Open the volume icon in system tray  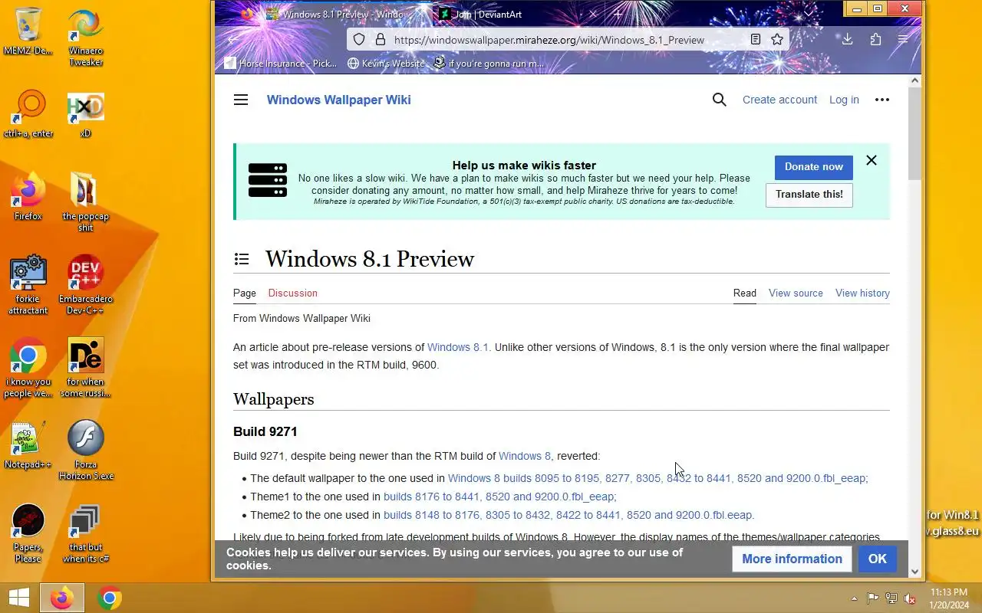pos(910,598)
